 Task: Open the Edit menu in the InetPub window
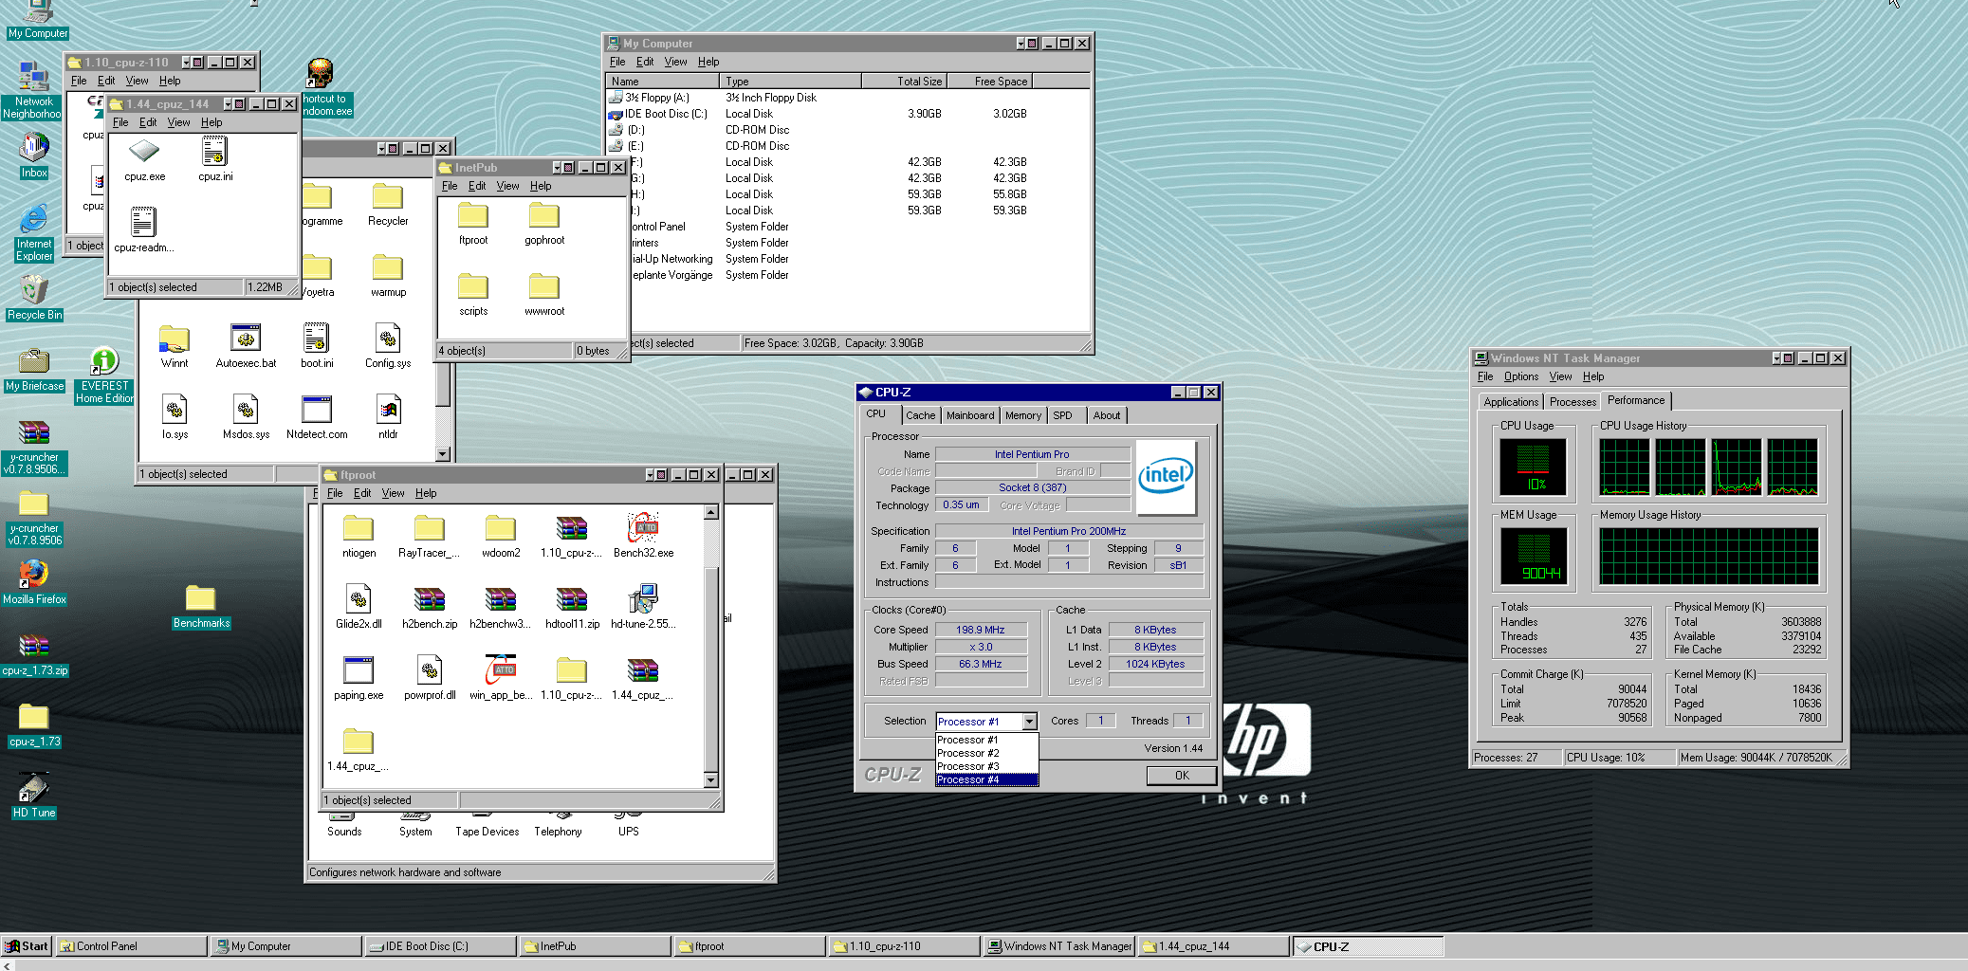pos(477,186)
